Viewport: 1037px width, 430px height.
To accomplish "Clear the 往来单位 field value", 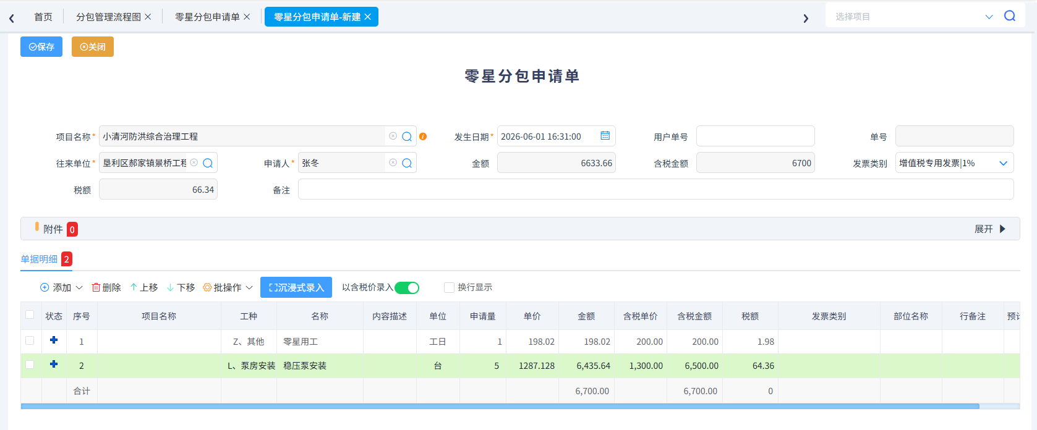I will [194, 162].
